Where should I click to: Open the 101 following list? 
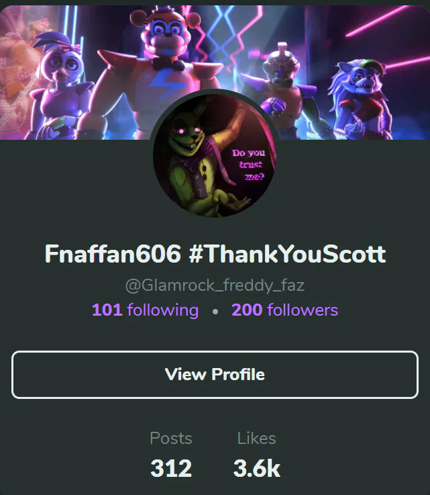click(145, 310)
